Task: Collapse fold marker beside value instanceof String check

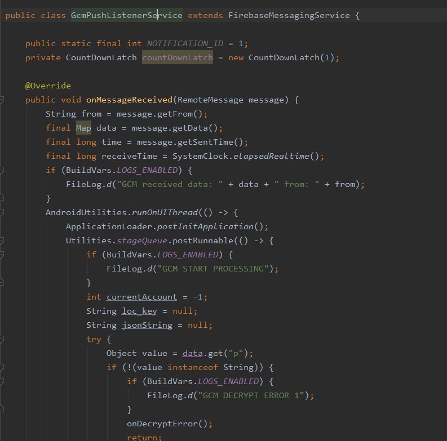Action: tap(1, 367)
